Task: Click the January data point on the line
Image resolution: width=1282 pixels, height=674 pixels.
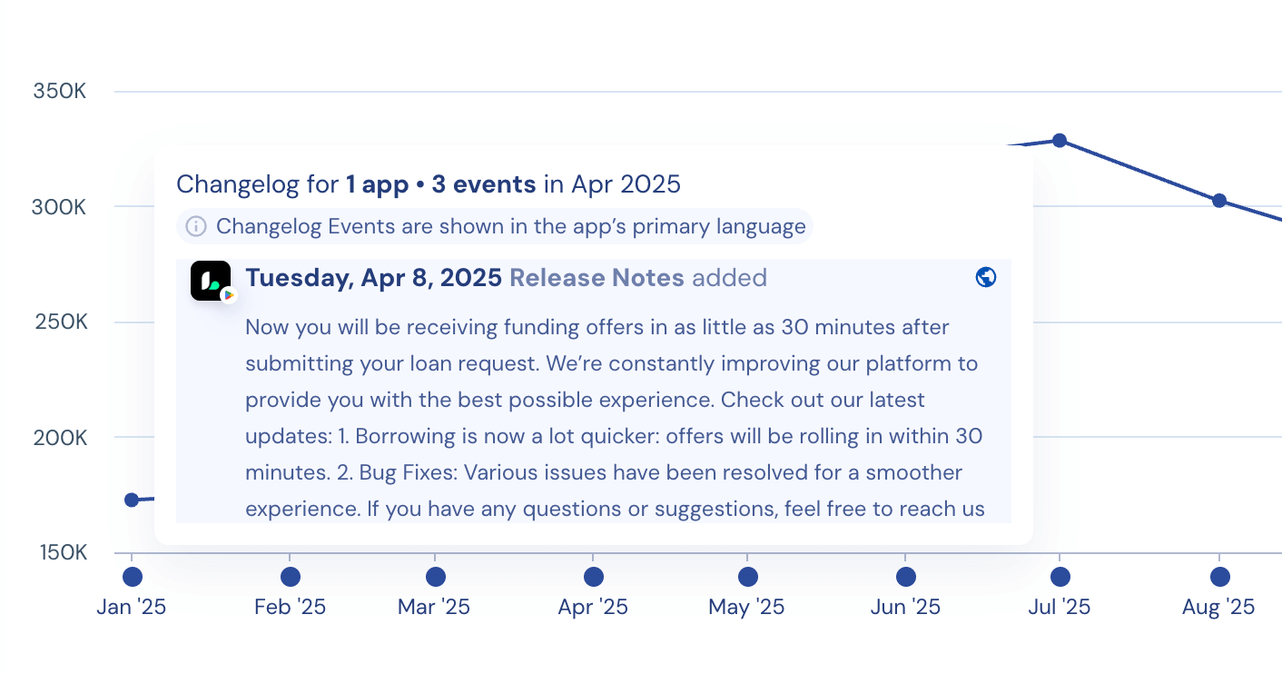Action: pos(132,500)
